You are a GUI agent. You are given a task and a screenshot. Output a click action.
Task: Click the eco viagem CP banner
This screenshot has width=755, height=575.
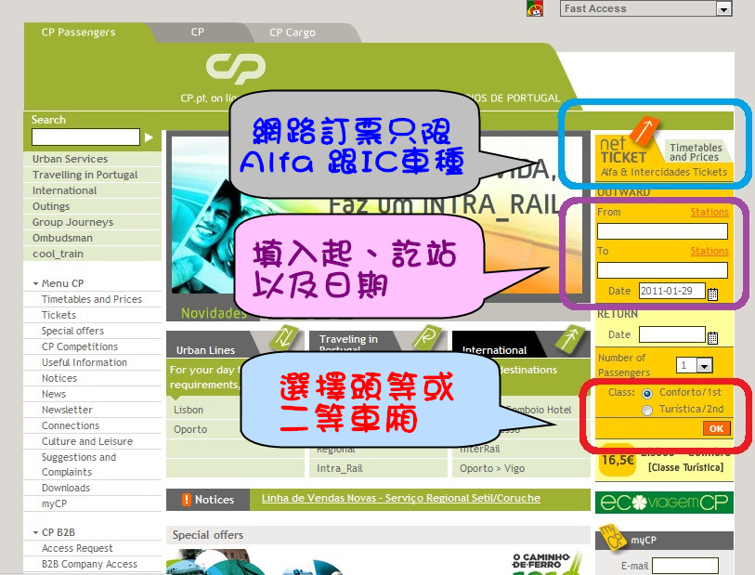point(665,503)
